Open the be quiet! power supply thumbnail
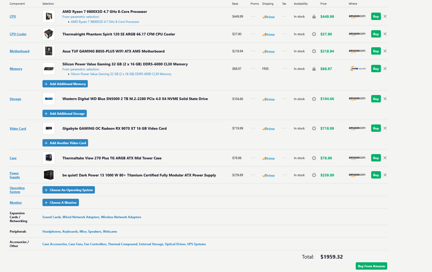Image resolution: width=432 pixels, height=272 pixels. [49, 175]
